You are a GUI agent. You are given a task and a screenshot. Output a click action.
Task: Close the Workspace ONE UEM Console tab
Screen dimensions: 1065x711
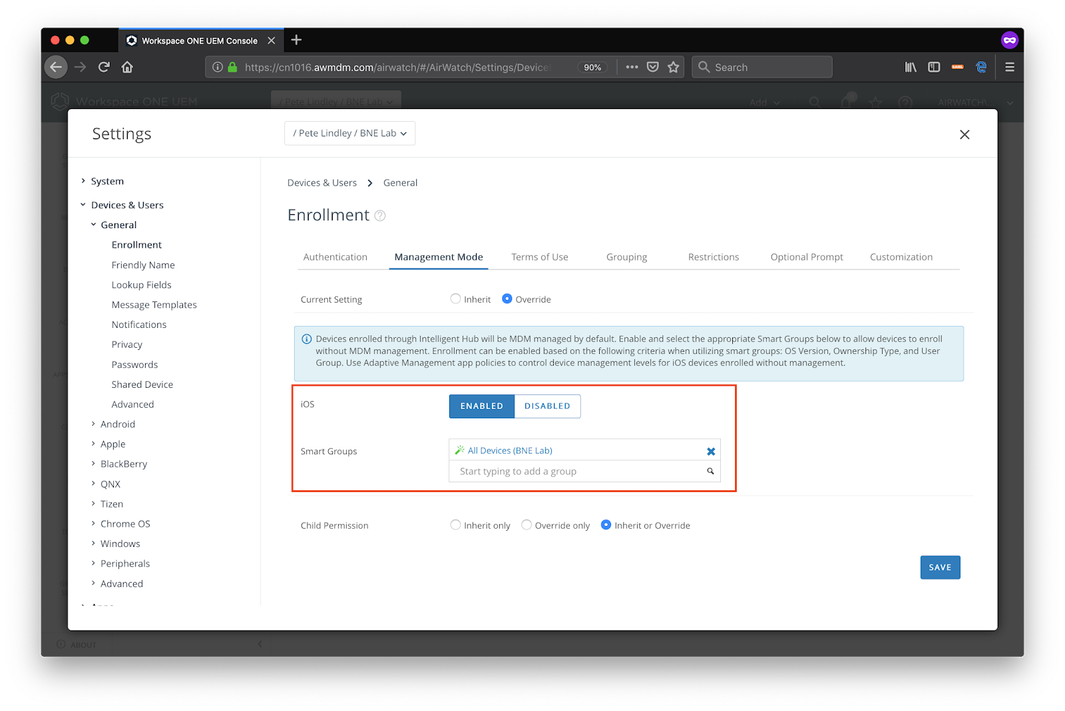click(272, 41)
